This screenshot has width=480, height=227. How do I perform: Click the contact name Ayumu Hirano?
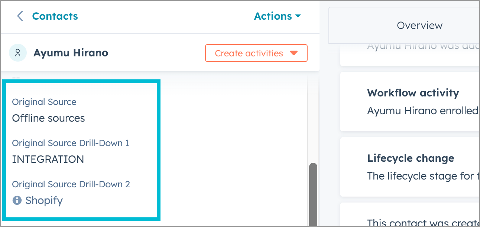pos(71,53)
